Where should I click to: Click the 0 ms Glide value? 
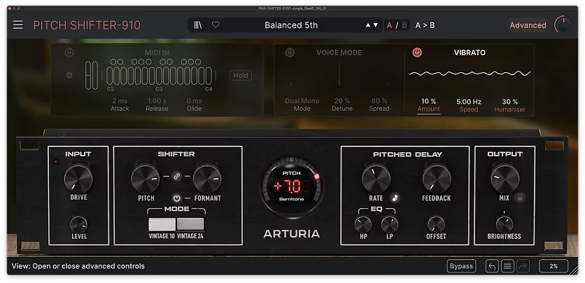[x=195, y=101]
